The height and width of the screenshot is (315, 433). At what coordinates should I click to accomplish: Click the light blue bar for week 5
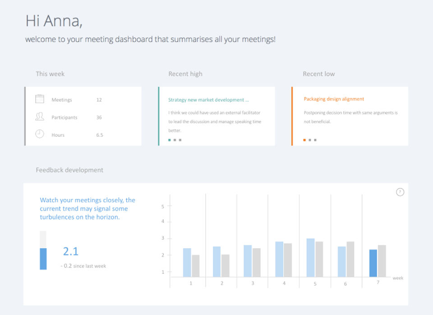coord(310,257)
